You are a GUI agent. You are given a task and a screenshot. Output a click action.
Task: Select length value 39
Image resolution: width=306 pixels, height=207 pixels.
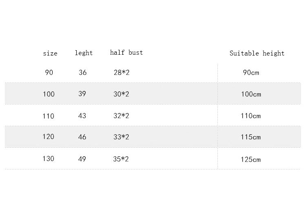pos(82,94)
